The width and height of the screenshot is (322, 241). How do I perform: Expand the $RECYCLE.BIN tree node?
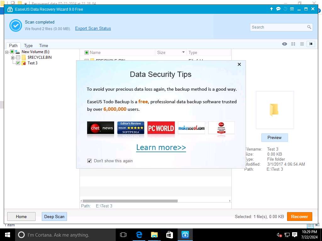pyautogui.click(x=13, y=58)
